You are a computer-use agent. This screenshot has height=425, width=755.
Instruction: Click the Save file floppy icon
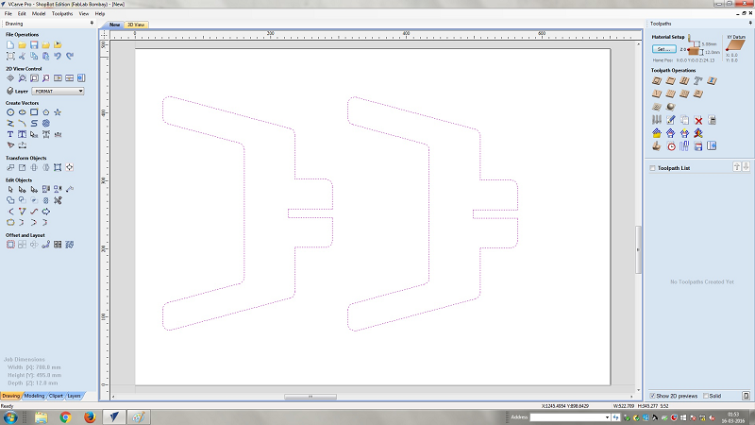point(34,44)
